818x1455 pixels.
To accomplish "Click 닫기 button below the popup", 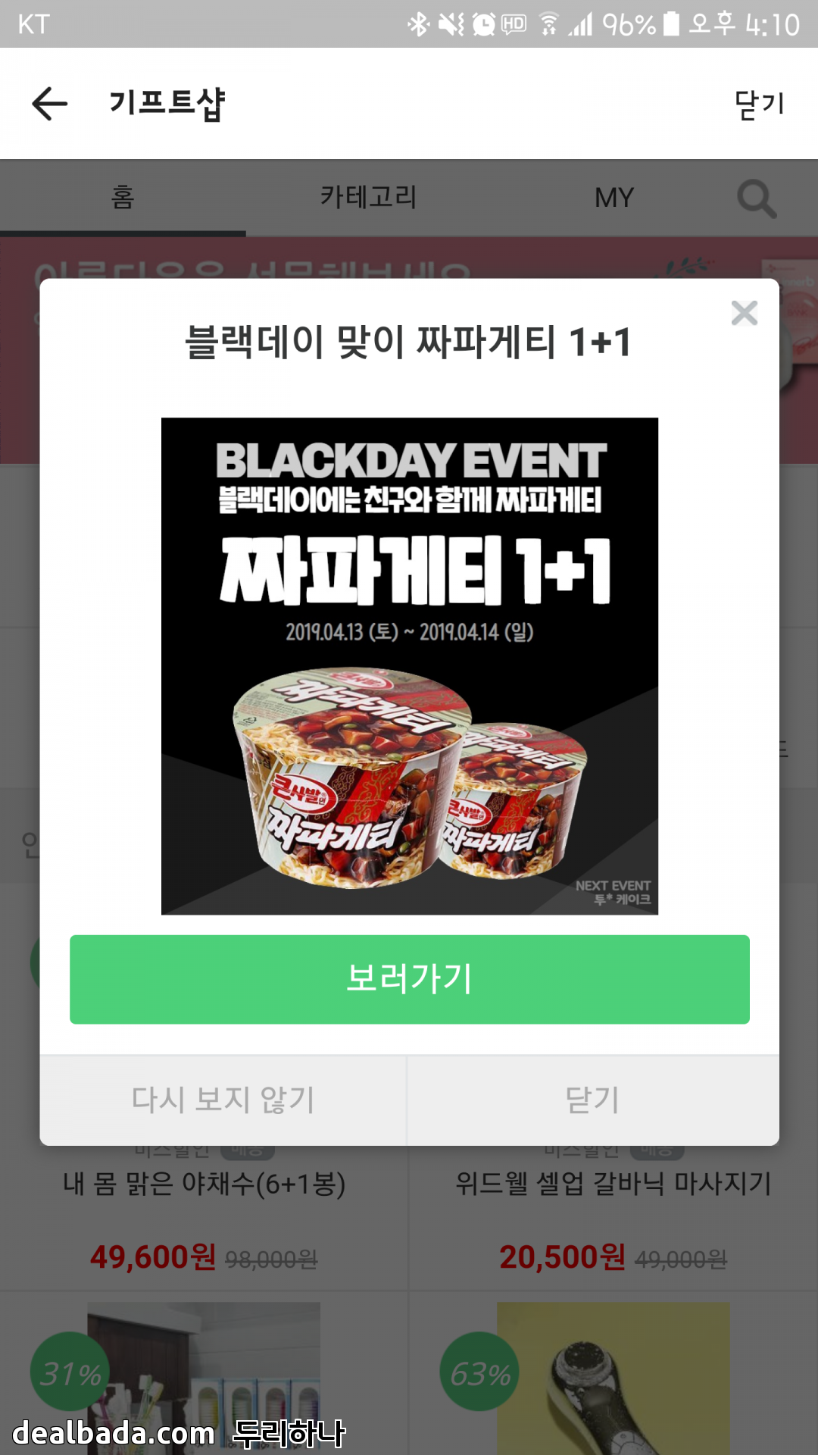I will point(593,1100).
